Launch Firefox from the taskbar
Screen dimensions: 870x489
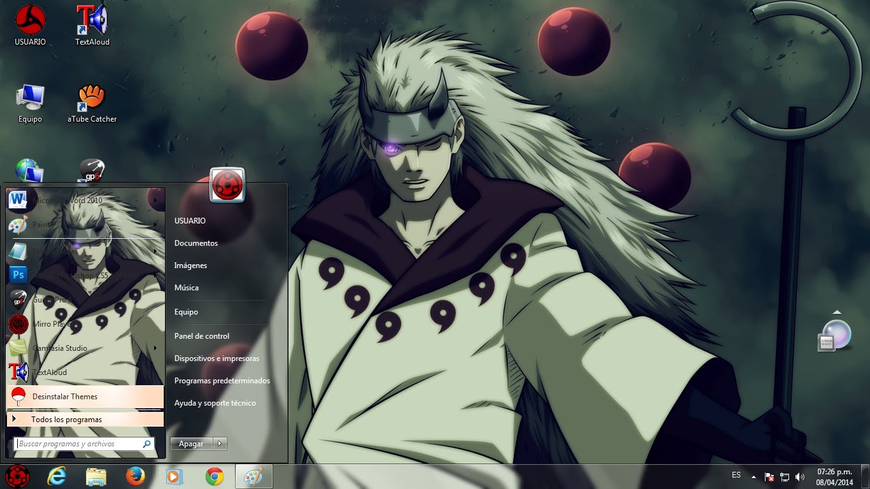(x=136, y=476)
